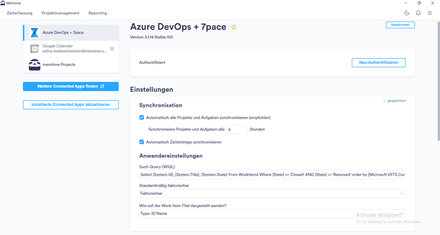Click the Google Calendar icon

click(x=35, y=49)
